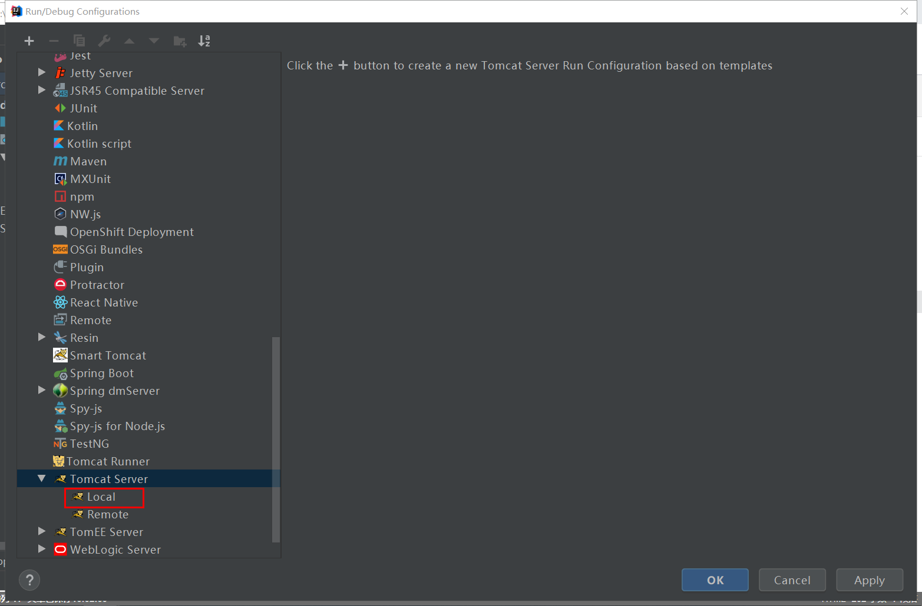Image resolution: width=922 pixels, height=606 pixels.
Task: Click the Protractor icon
Action: pyautogui.click(x=60, y=285)
